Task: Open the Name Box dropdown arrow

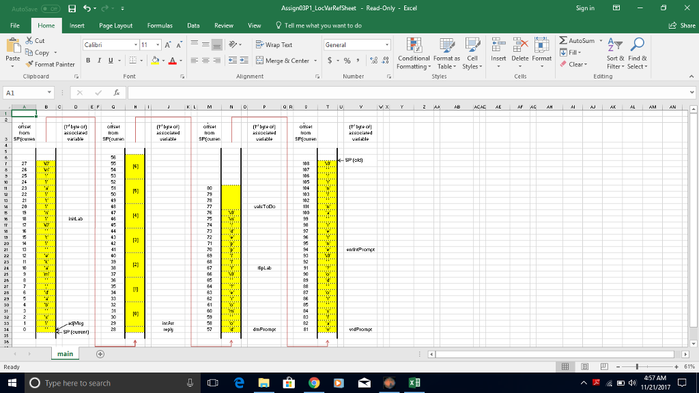Action: click(x=50, y=92)
